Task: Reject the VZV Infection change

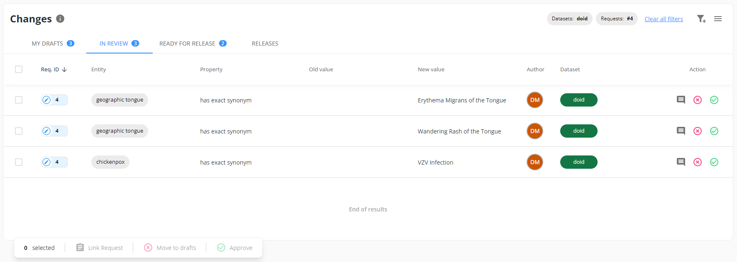Action: point(697,162)
